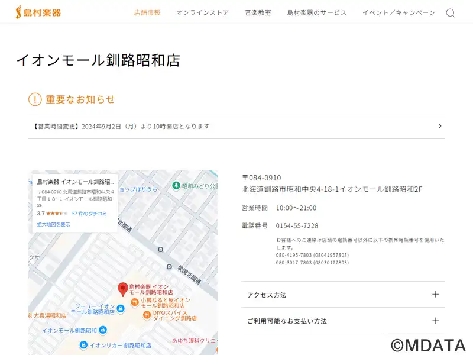Expand the ご利用可能なお支払い方法 section
The width and height of the screenshot is (473, 355).
pyautogui.click(x=343, y=321)
